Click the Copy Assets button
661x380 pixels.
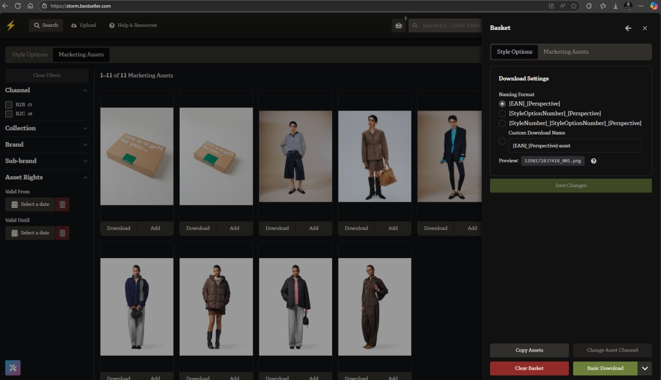click(x=529, y=350)
